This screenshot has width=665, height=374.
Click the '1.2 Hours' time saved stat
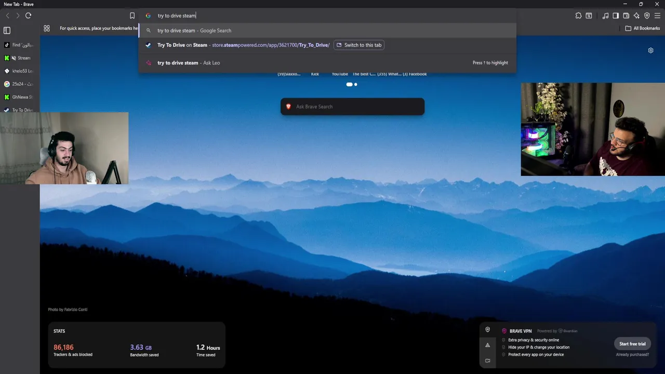click(x=208, y=348)
